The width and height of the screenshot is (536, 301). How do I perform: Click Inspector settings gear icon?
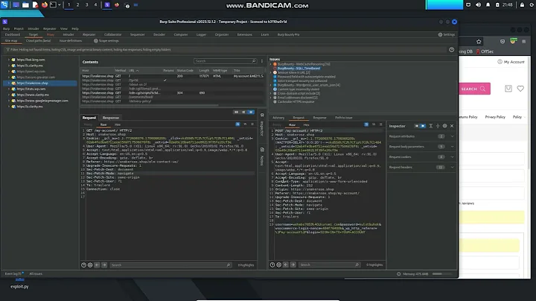point(444,126)
